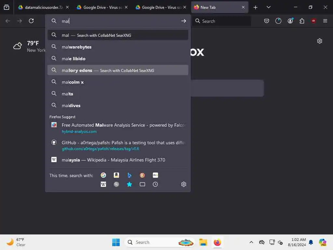Open the Firefox hamburger application menu
The image size is (333, 250).
pos(325,21)
